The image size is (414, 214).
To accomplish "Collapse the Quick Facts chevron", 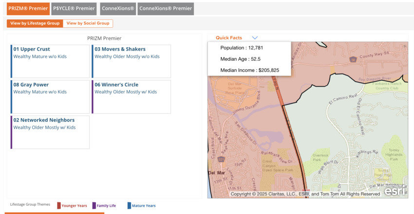I will click(255, 38).
